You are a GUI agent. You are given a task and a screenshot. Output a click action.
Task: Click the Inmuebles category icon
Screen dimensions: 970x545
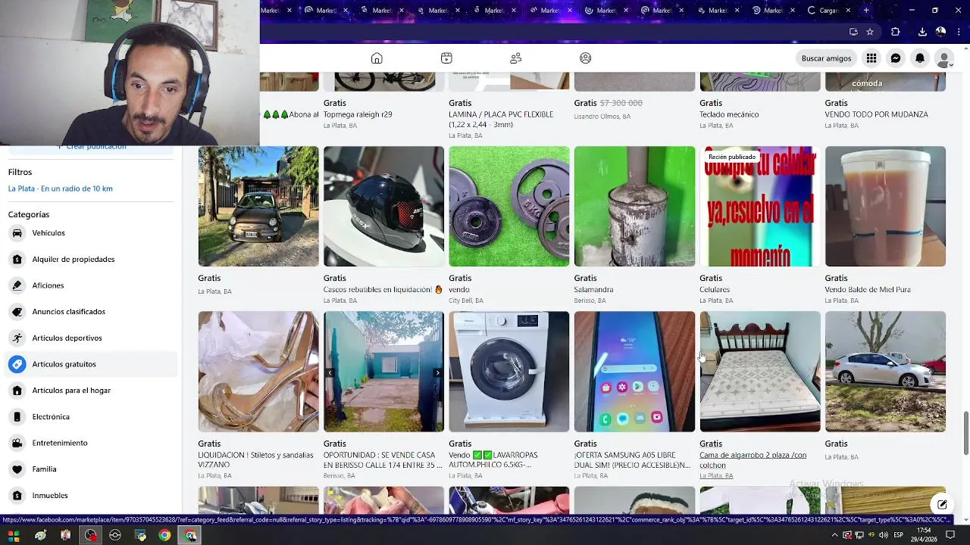pos(17,496)
